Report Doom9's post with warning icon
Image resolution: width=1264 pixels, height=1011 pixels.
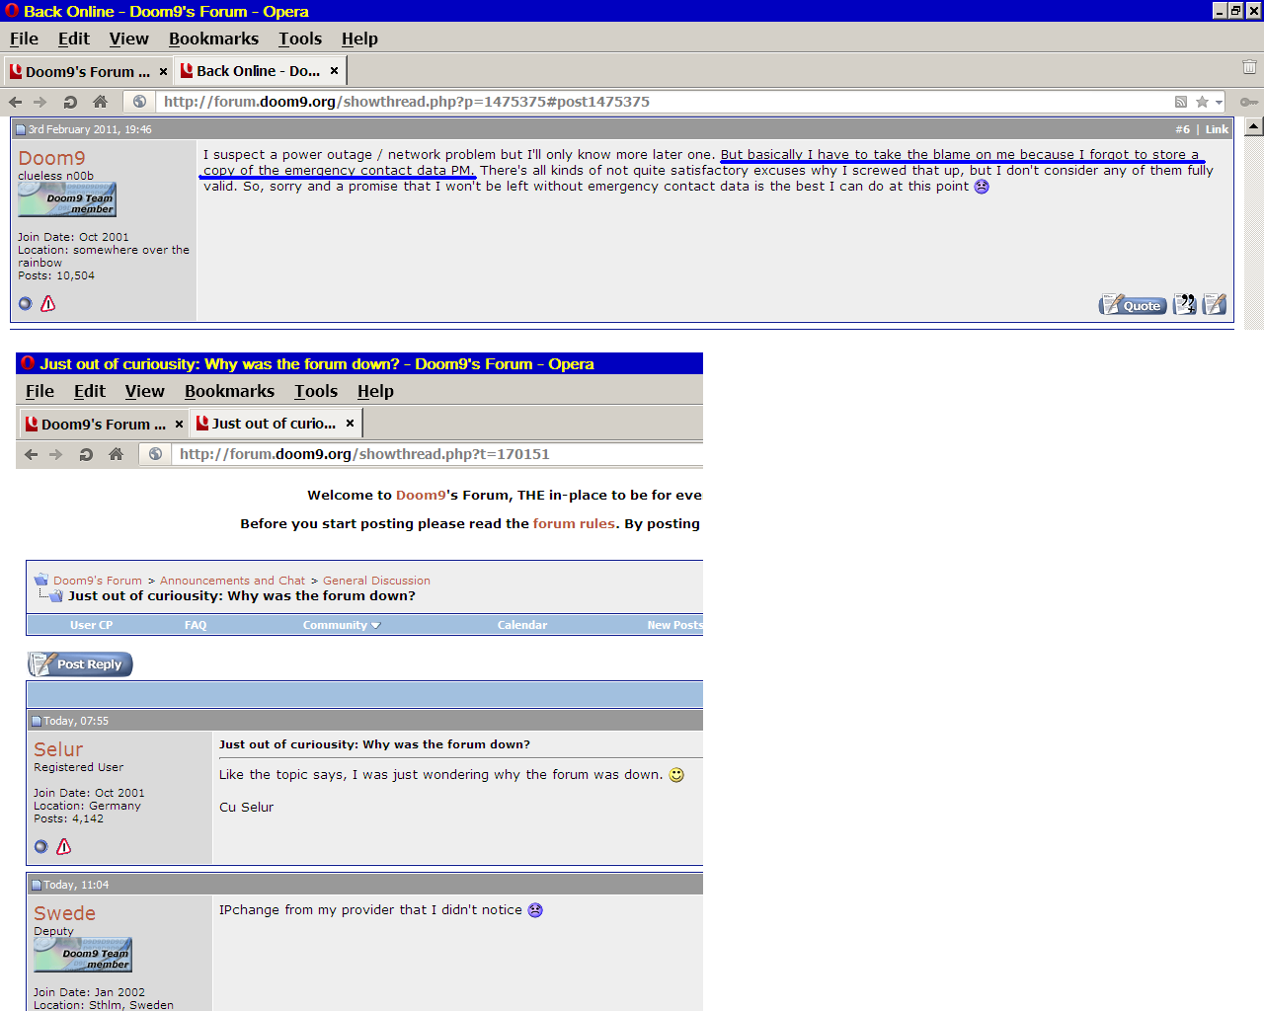[x=47, y=303]
